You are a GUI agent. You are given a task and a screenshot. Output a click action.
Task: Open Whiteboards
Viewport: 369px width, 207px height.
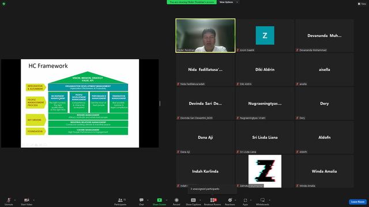coord(262,201)
